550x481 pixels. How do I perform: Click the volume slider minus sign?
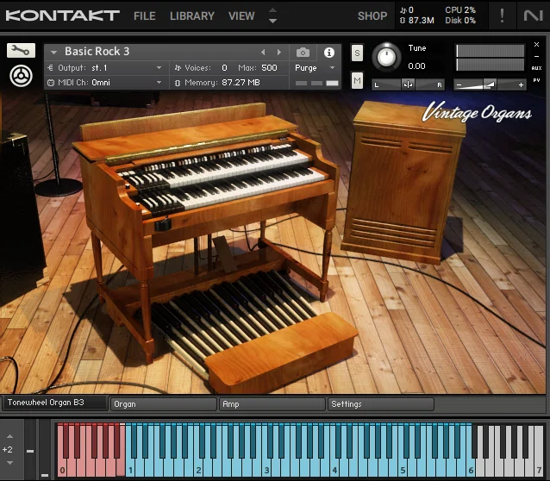point(459,84)
